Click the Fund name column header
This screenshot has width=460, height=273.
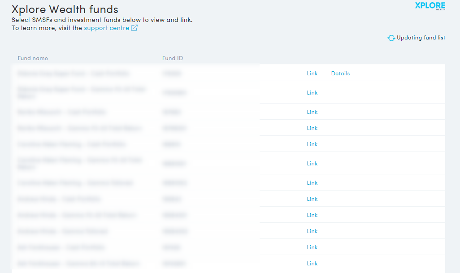(x=33, y=58)
